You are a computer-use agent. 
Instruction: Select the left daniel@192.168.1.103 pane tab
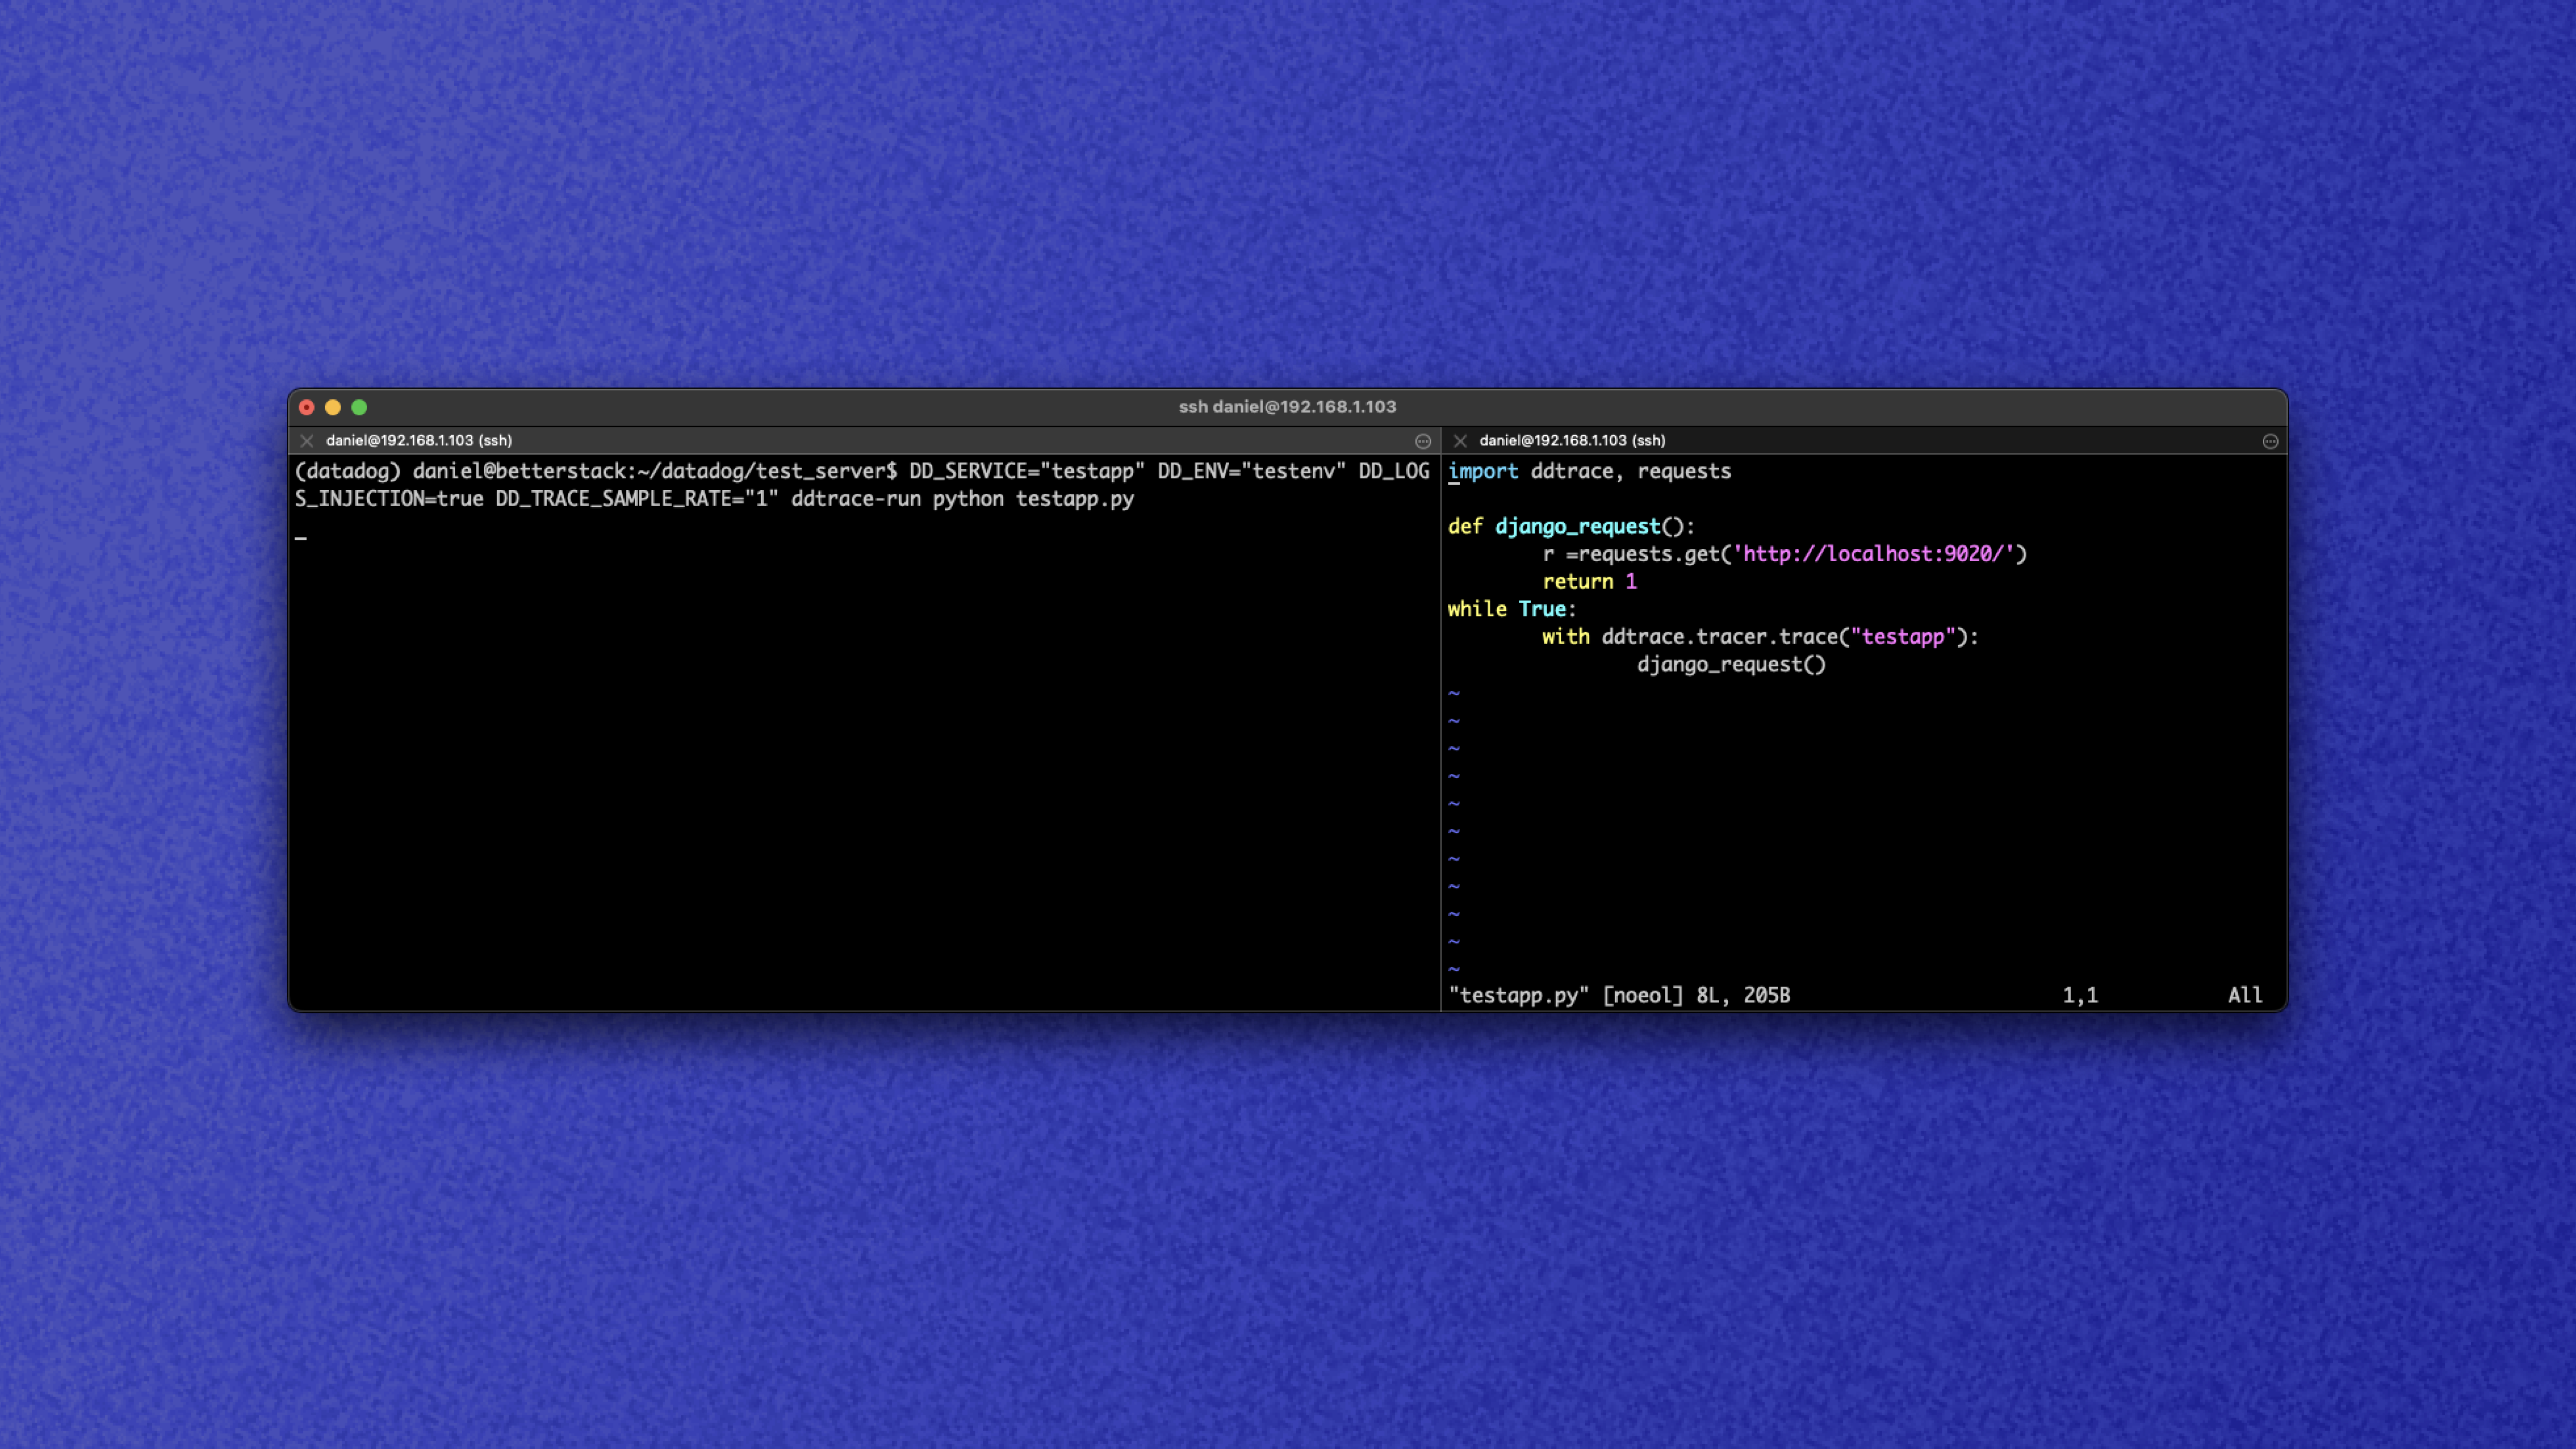coord(420,440)
